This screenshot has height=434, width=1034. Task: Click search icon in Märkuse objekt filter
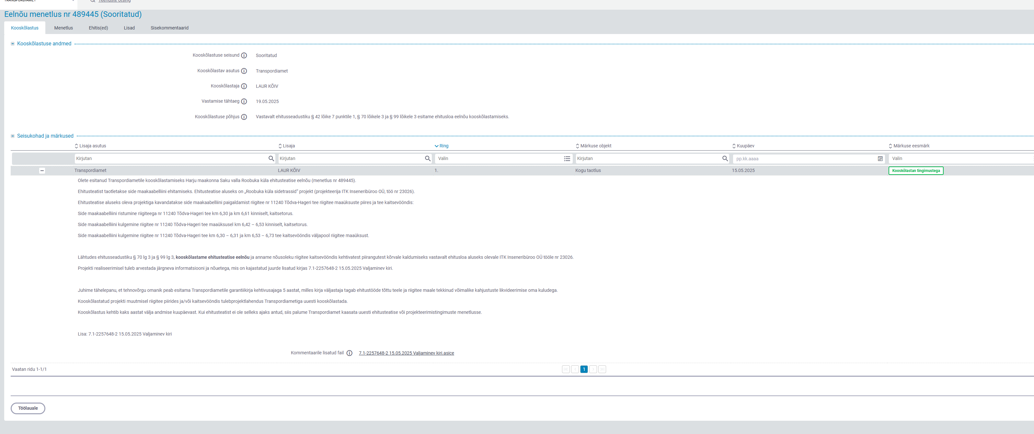coord(725,159)
